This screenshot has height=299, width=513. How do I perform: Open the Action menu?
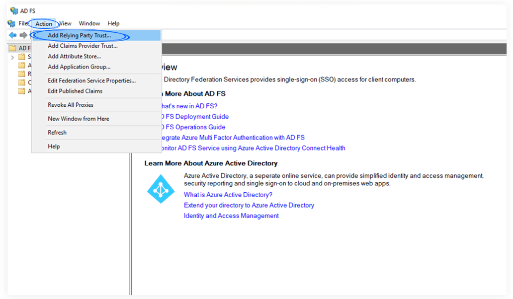pyautogui.click(x=43, y=23)
